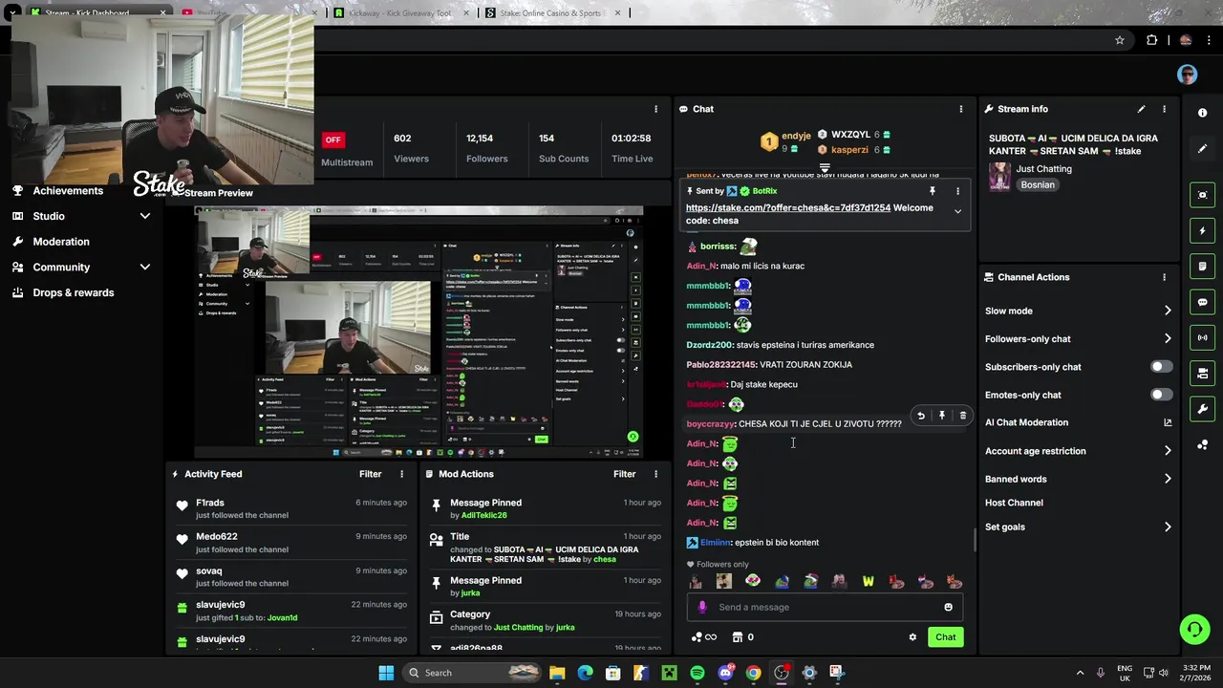The image size is (1223, 688).
Task: Open Activity Feed more options menu
Action: 401,474
